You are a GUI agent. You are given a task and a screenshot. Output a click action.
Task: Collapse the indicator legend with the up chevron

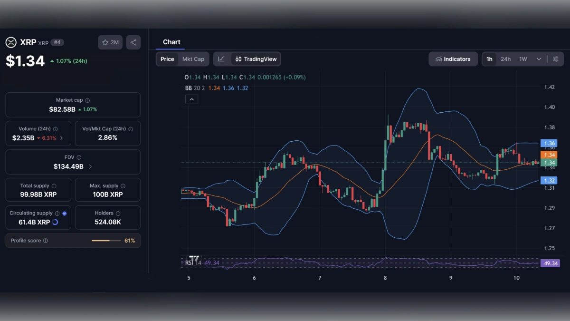pos(191,99)
